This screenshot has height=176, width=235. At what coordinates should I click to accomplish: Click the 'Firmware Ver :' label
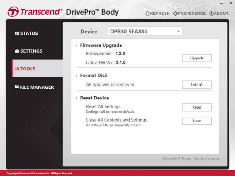pyautogui.click(x=100, y=53)
